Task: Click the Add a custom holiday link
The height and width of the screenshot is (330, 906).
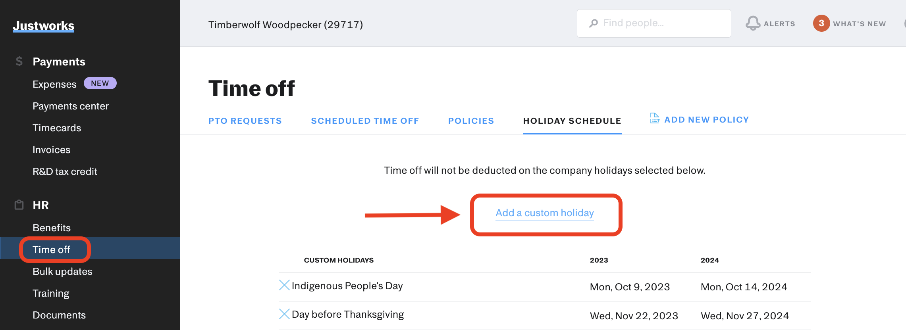Action: [x=545, y=213]
